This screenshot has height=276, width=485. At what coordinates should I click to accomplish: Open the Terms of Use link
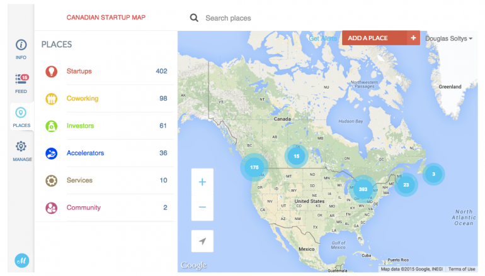click(x=462, y=269)
